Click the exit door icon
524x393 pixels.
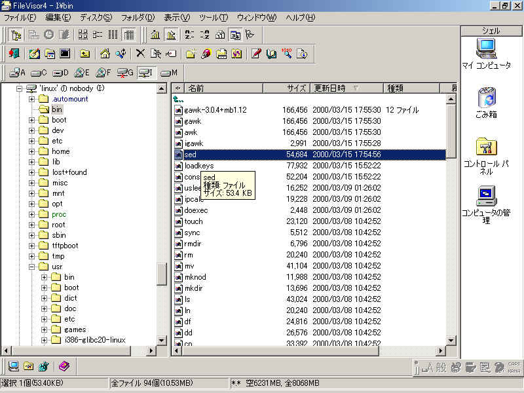click(x=14, y=54)
